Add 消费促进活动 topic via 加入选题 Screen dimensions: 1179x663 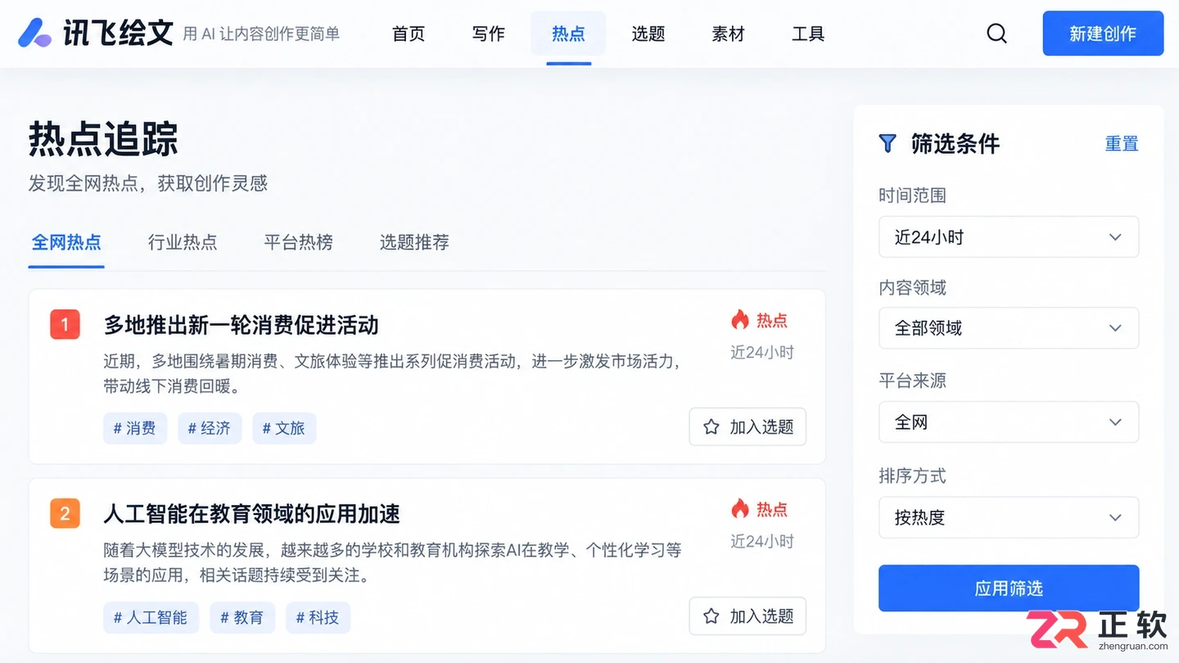748,426
